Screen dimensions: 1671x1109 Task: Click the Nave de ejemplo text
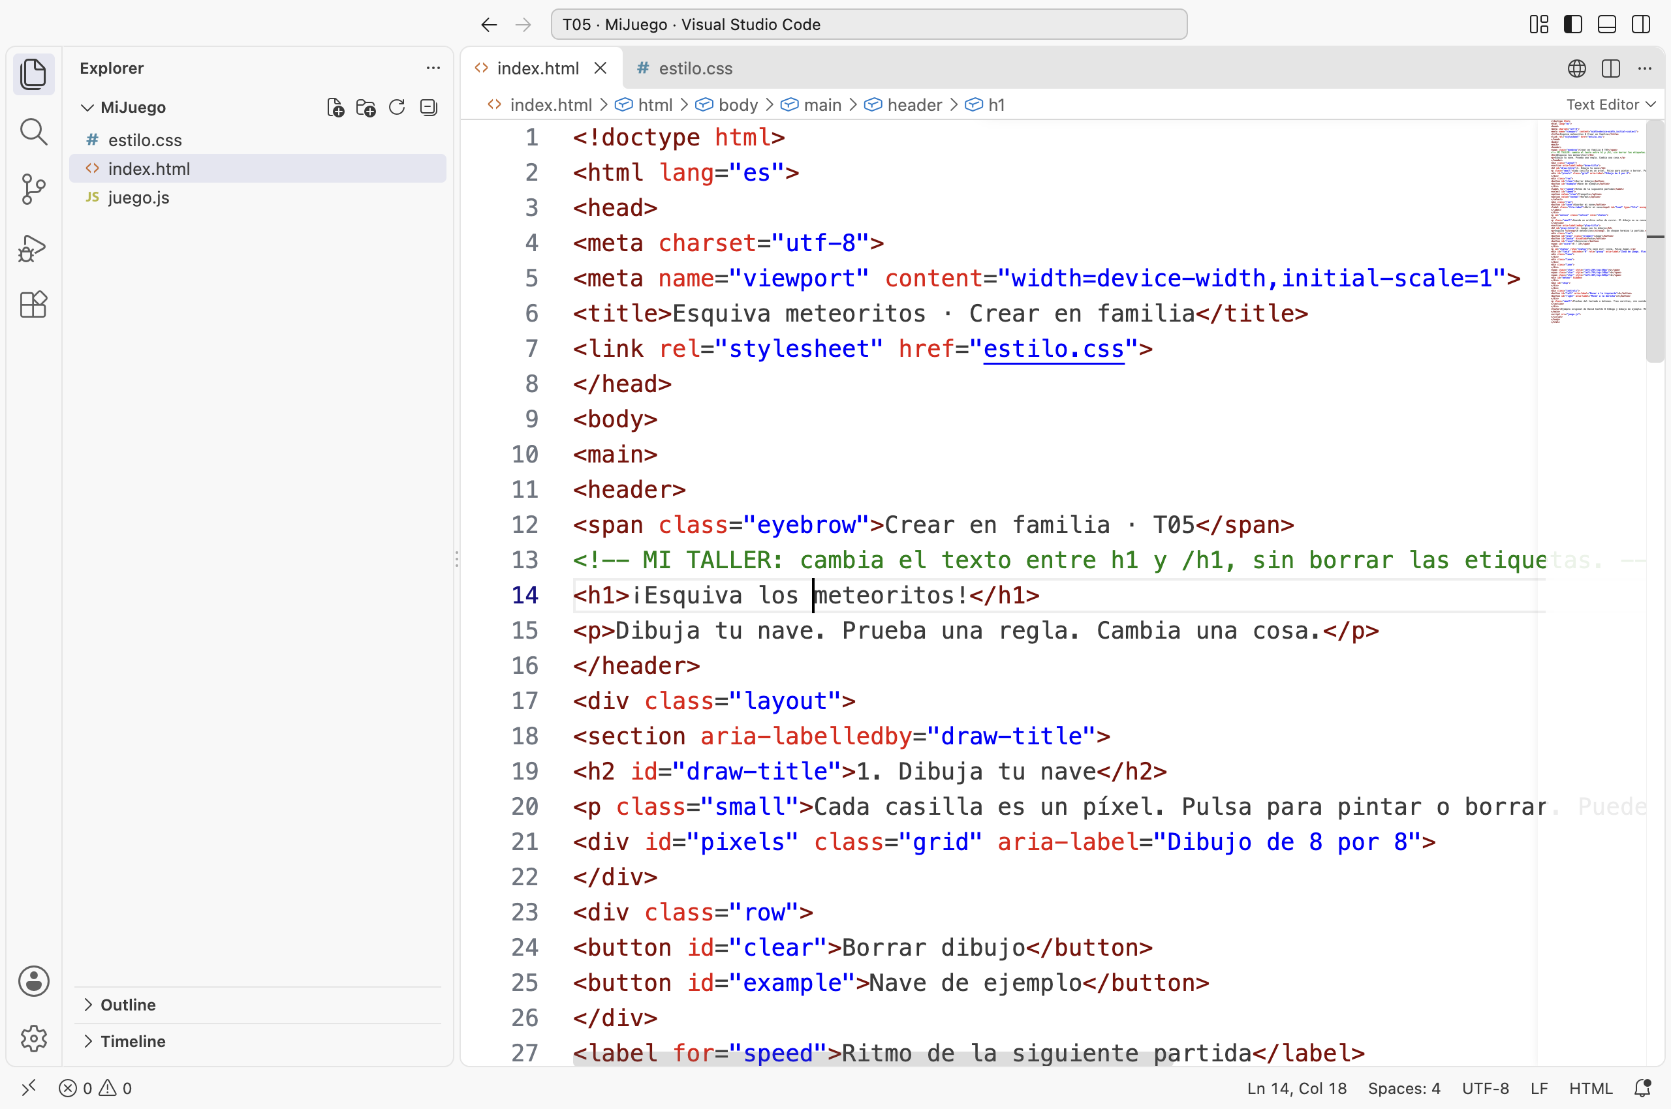pyautogui.click(x=976, y=982)
